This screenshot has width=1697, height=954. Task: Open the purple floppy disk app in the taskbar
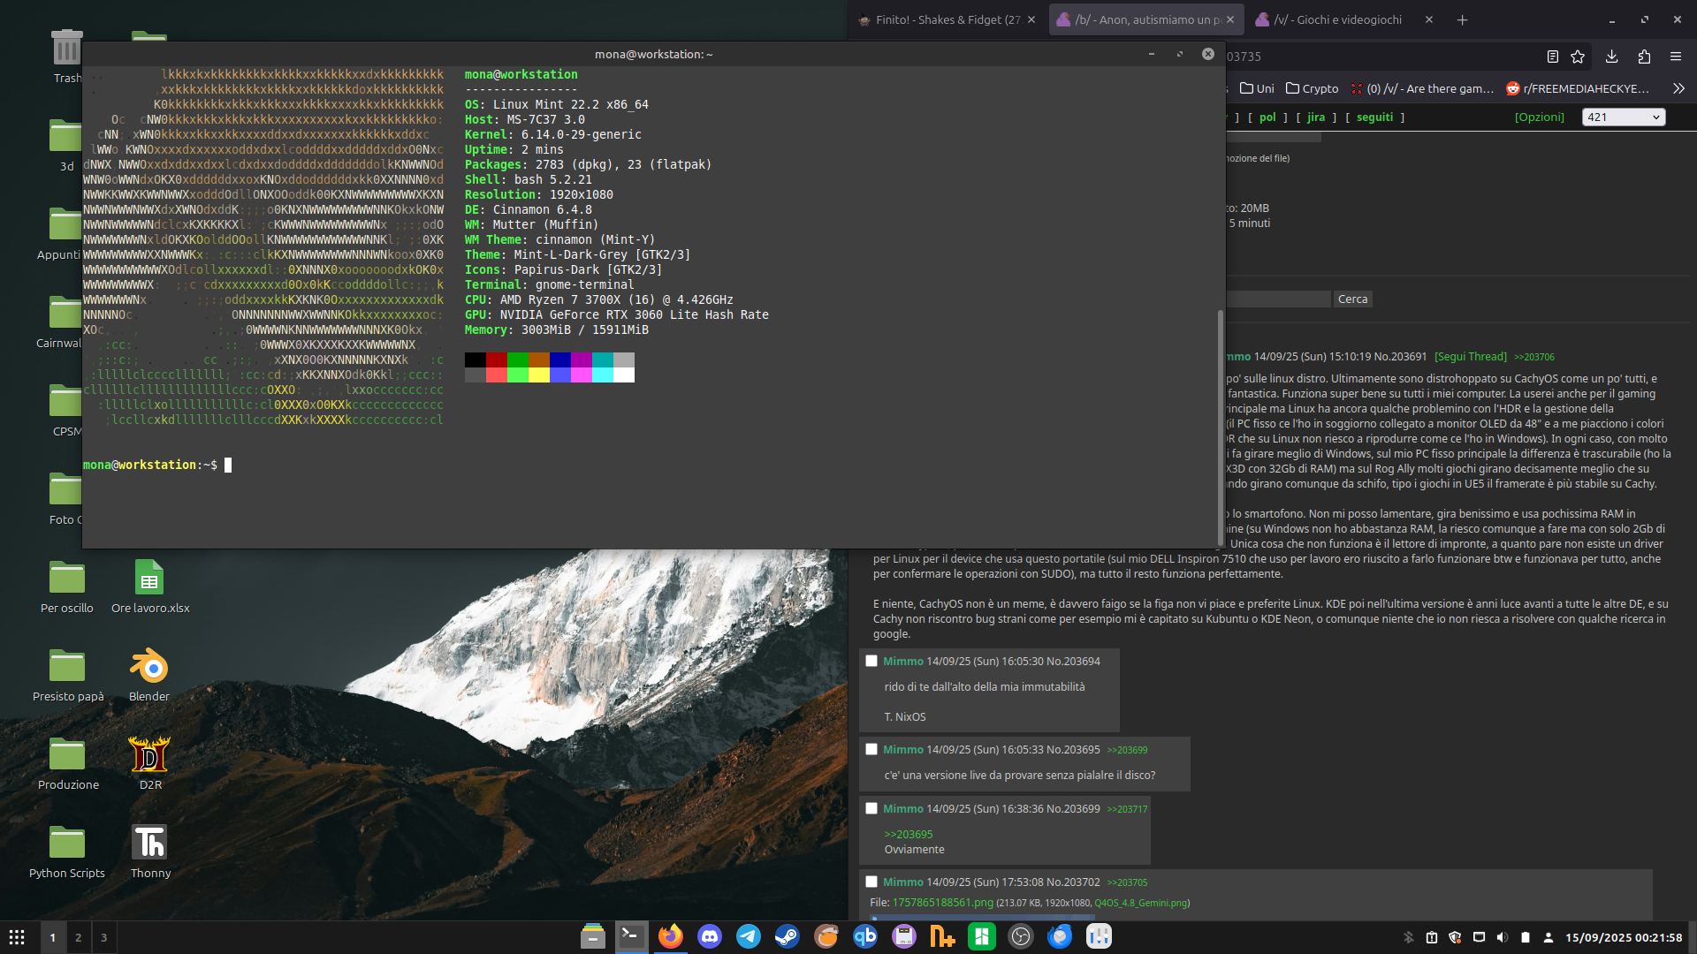904,936
